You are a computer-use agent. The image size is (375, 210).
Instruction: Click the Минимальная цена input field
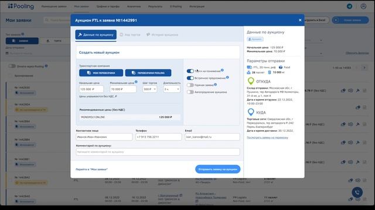123,89
